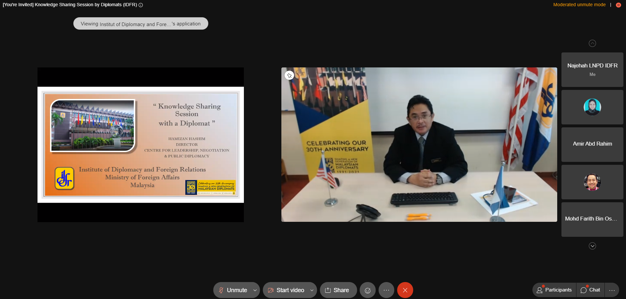Open the Chat panel
The width and height of the screenshot is (626, 299).
[x=590, y=290]
